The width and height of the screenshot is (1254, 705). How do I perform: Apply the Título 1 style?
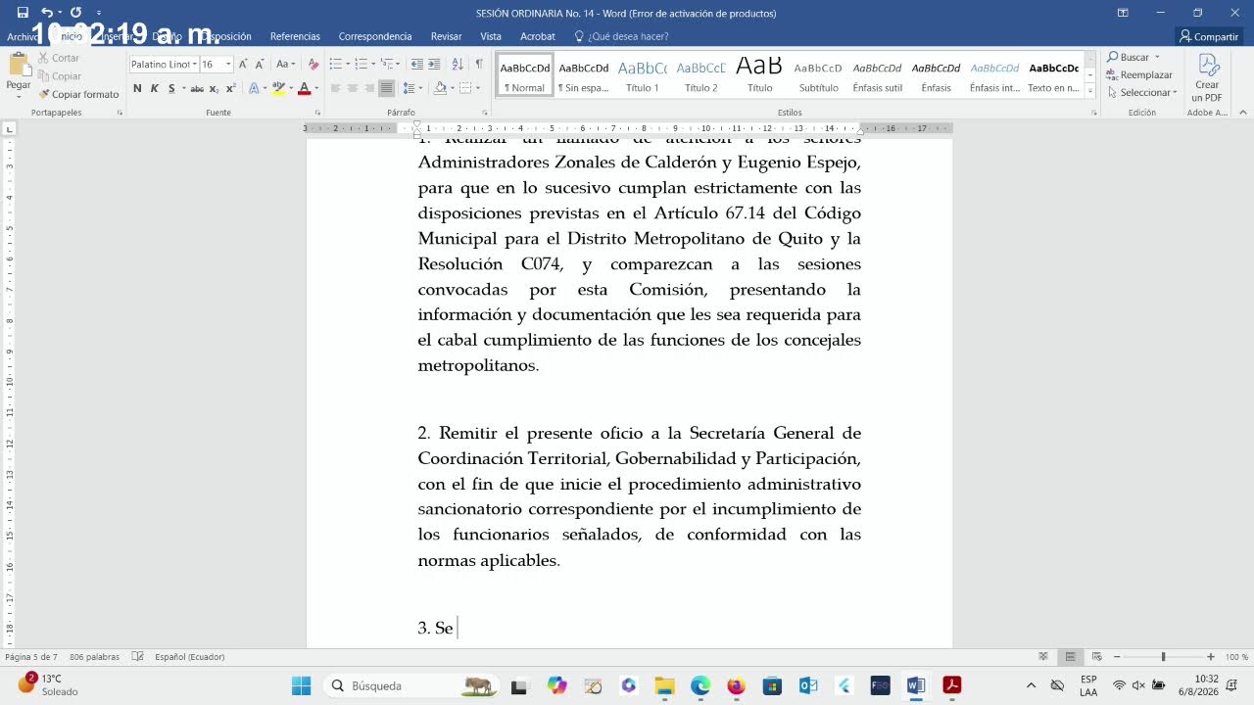coord(643,74)
